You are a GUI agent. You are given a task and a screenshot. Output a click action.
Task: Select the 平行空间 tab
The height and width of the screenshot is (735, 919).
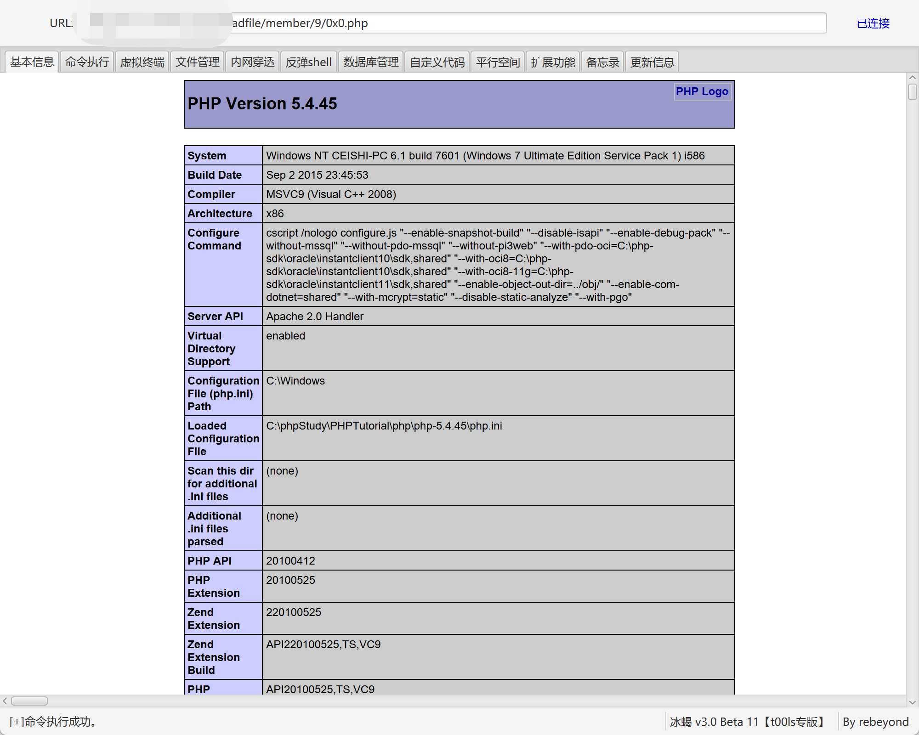pos(498,62)
